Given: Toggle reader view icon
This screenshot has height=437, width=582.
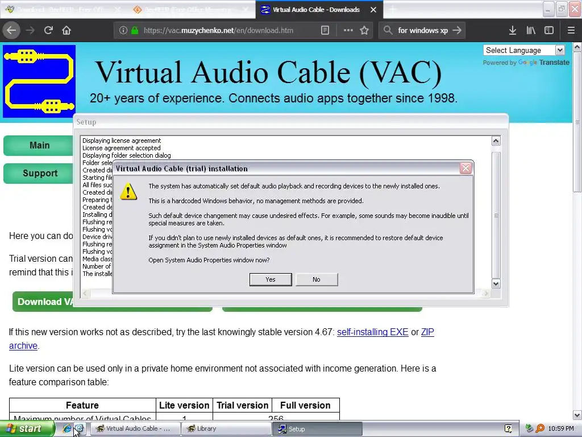Looking at the screenshot, I should coord(325,31).
